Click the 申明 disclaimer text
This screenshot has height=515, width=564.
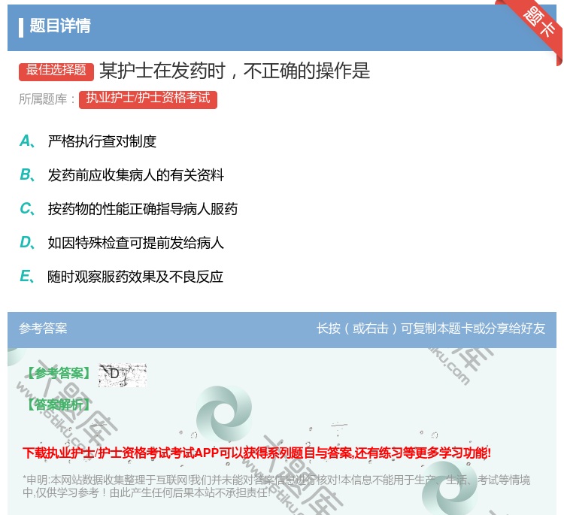(x=276, y=486)
